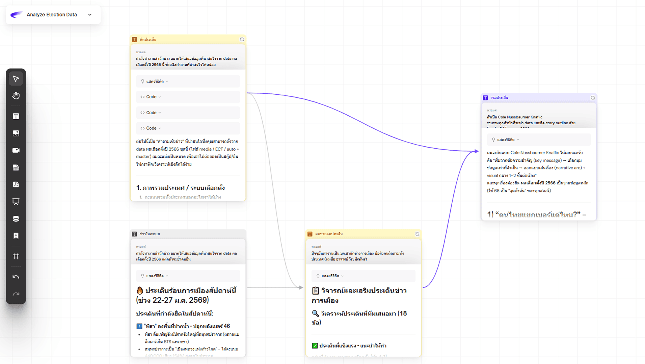
Task: Open the Analyze Election Data project dropdown
Action: click(x=90, y=15)
